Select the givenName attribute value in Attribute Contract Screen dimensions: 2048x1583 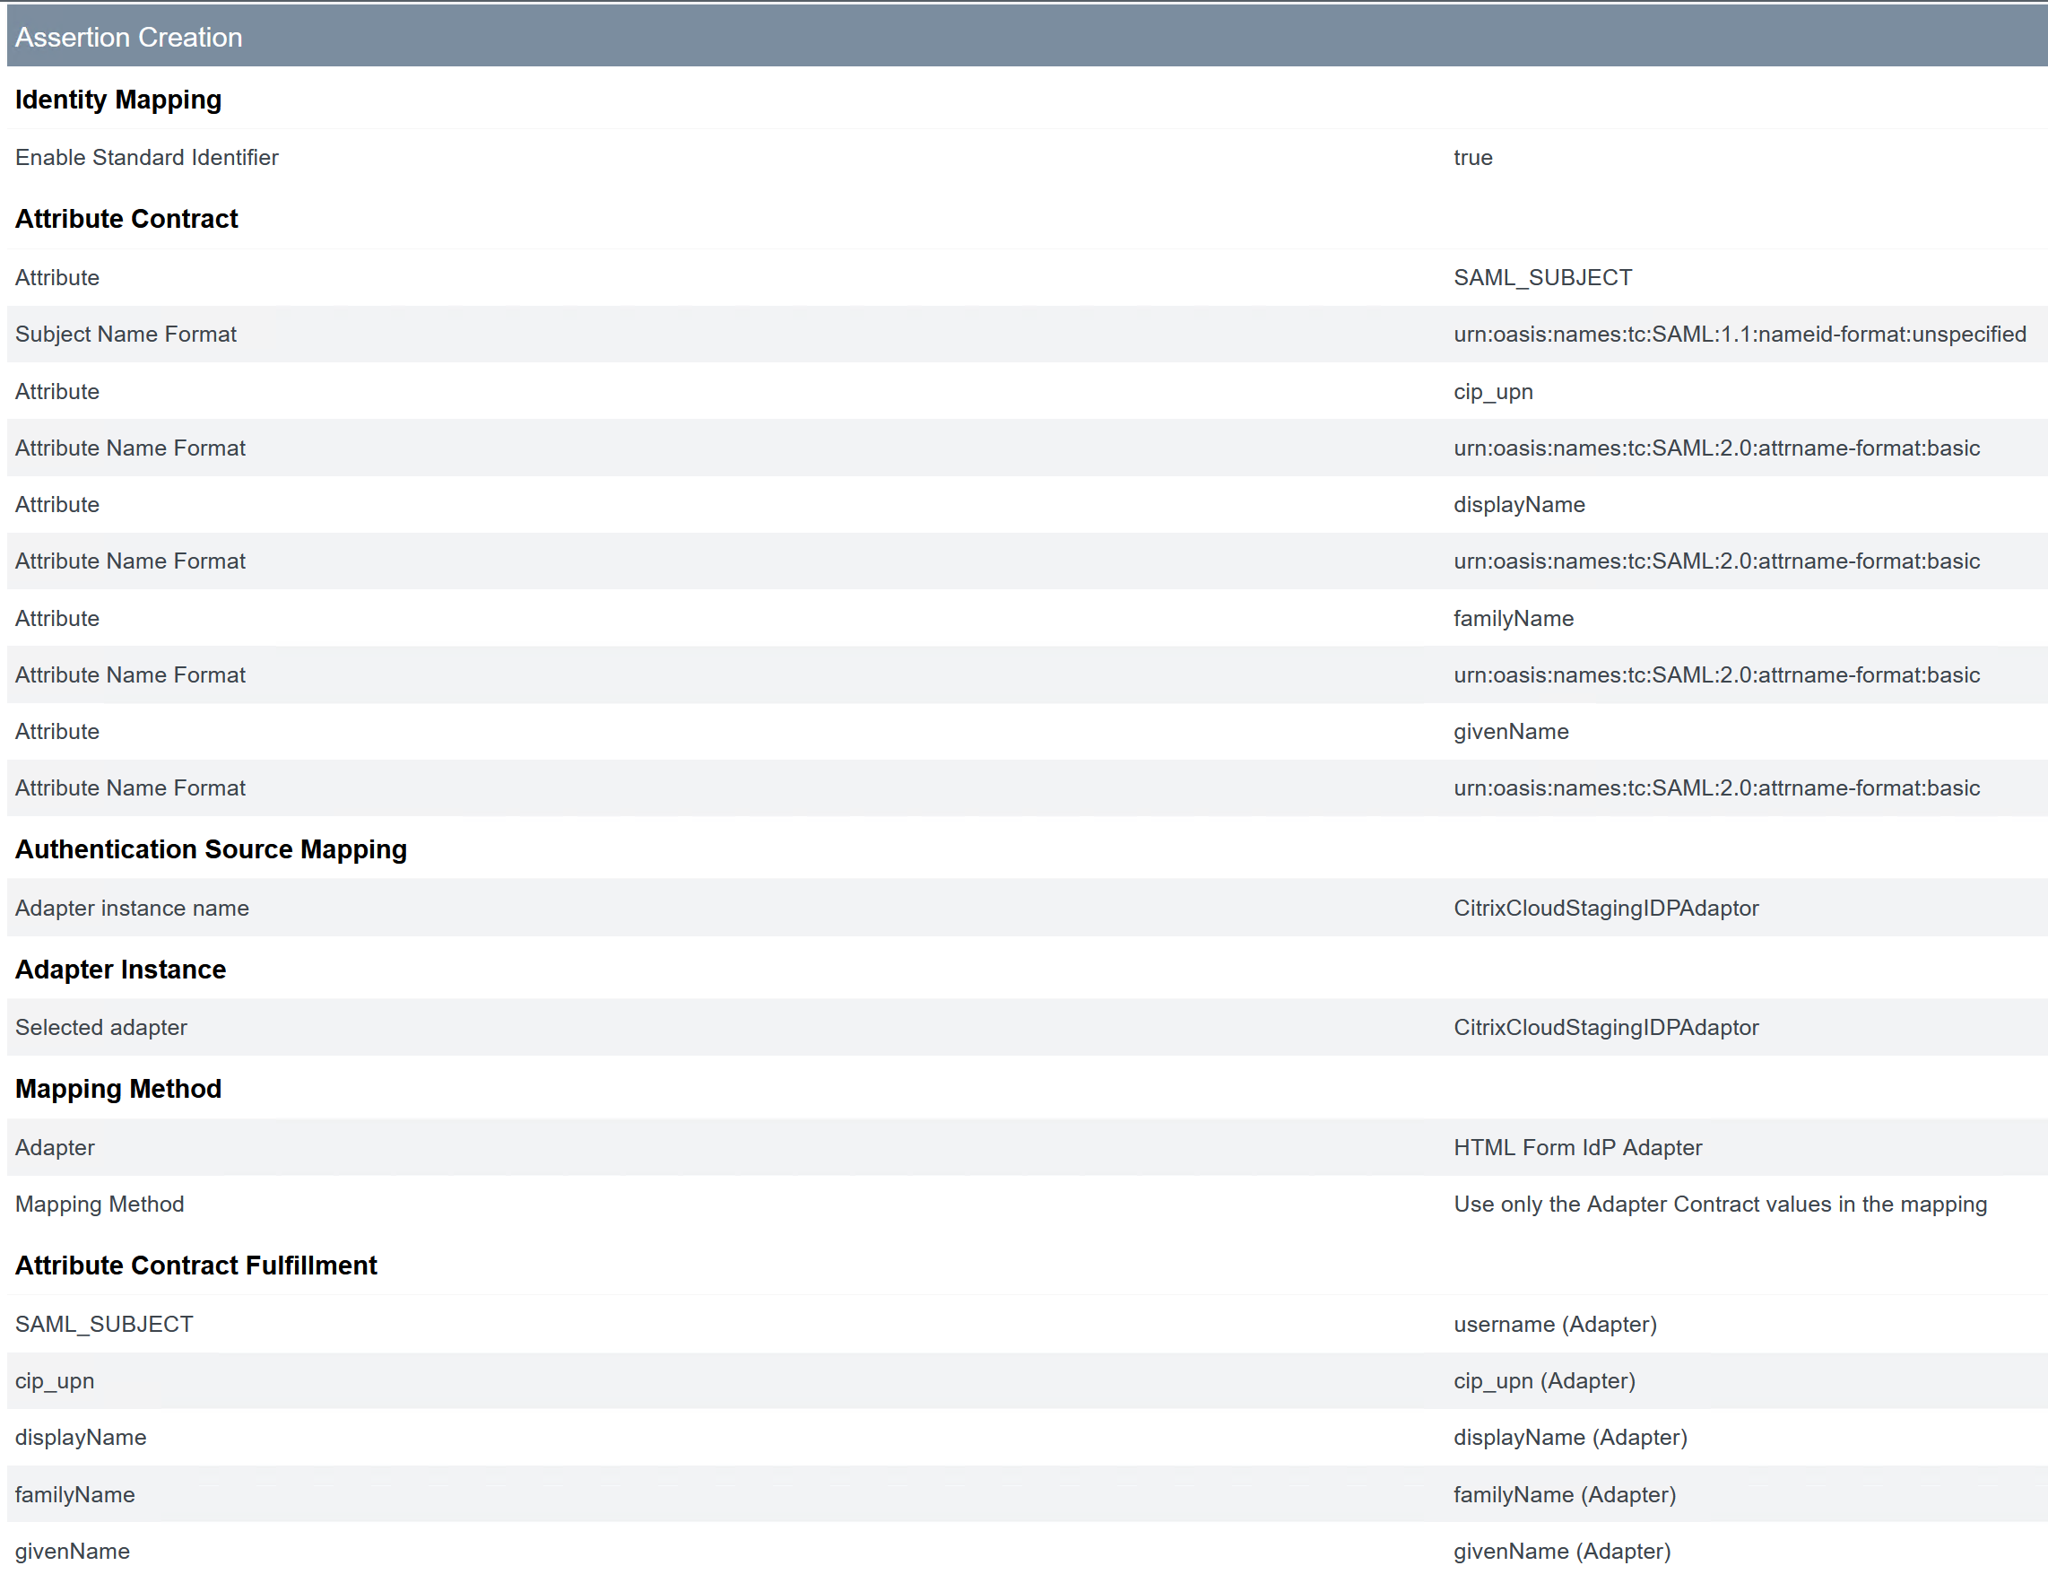(1511, 732)
